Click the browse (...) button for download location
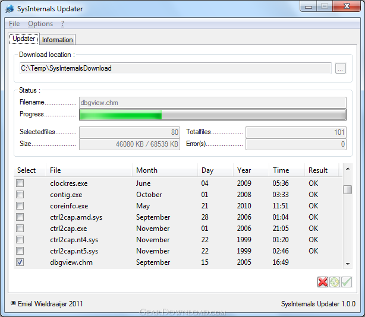Viewport: 365px width, 317px height. [341, 68]
